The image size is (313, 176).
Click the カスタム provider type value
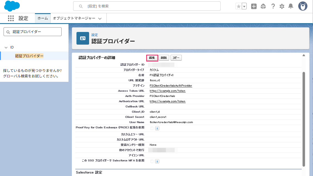pyautogui.click(x=154, y=70)
